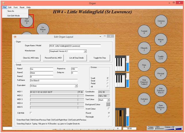
Task: Select the Rectangle shape radio button
Action: tap(108, 117)
